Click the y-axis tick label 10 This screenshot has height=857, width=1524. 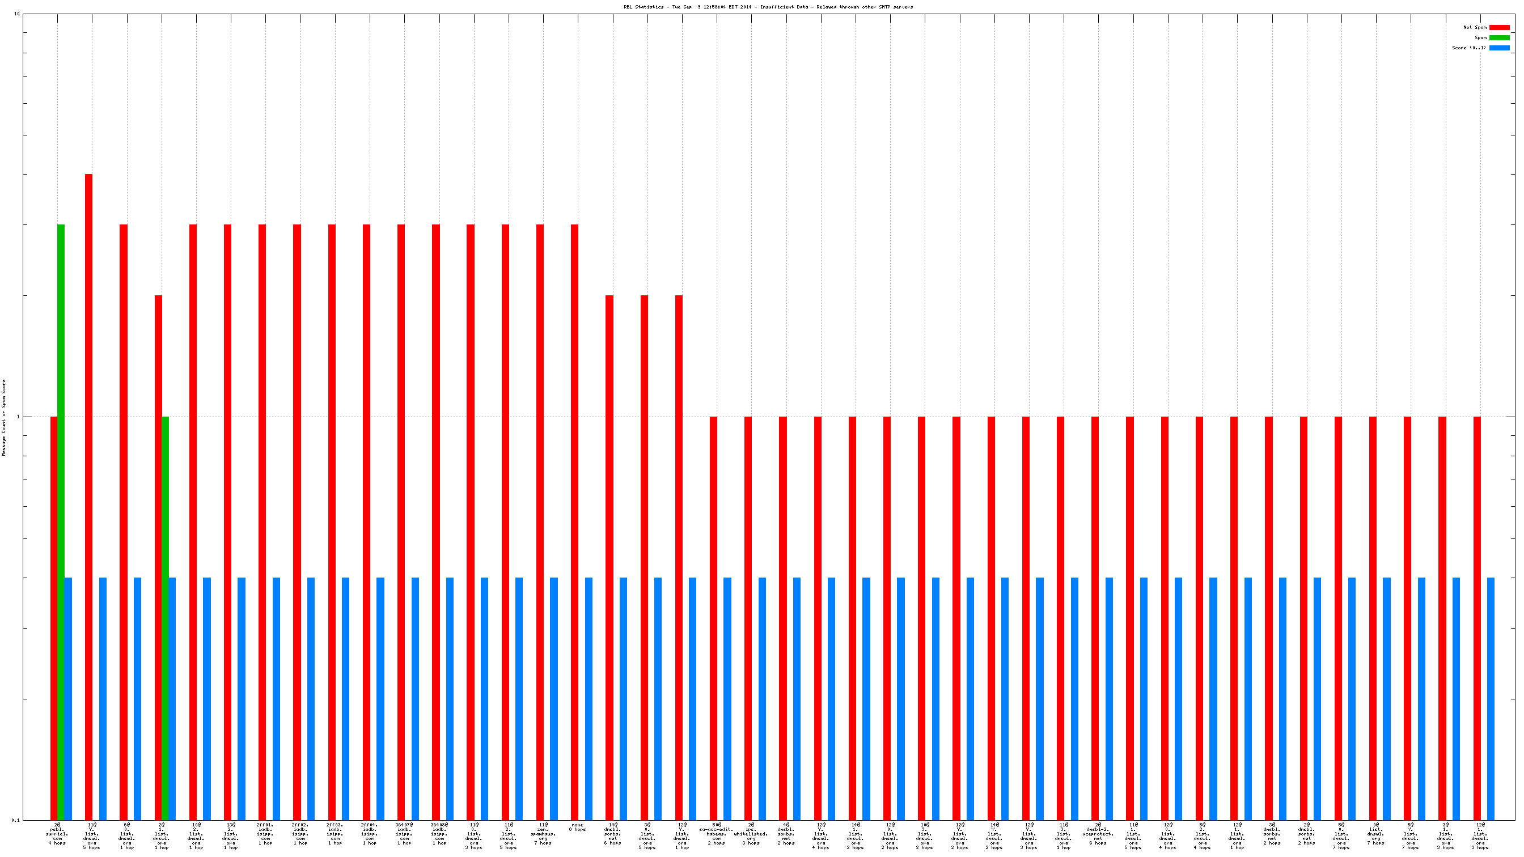point(16,14)
